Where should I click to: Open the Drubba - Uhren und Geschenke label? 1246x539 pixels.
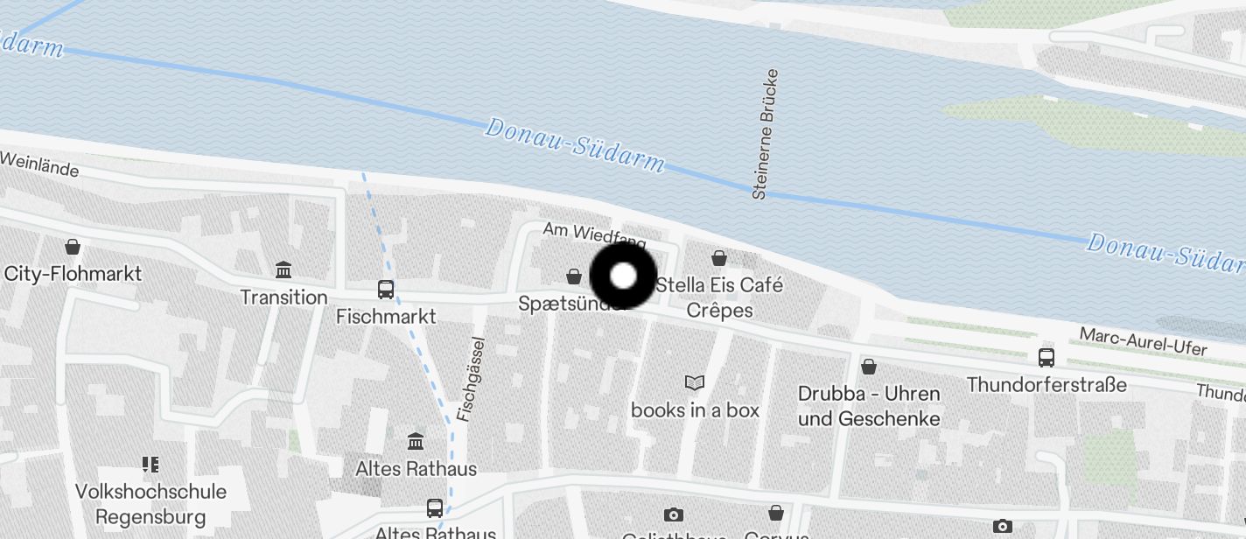tap(869, 406)
